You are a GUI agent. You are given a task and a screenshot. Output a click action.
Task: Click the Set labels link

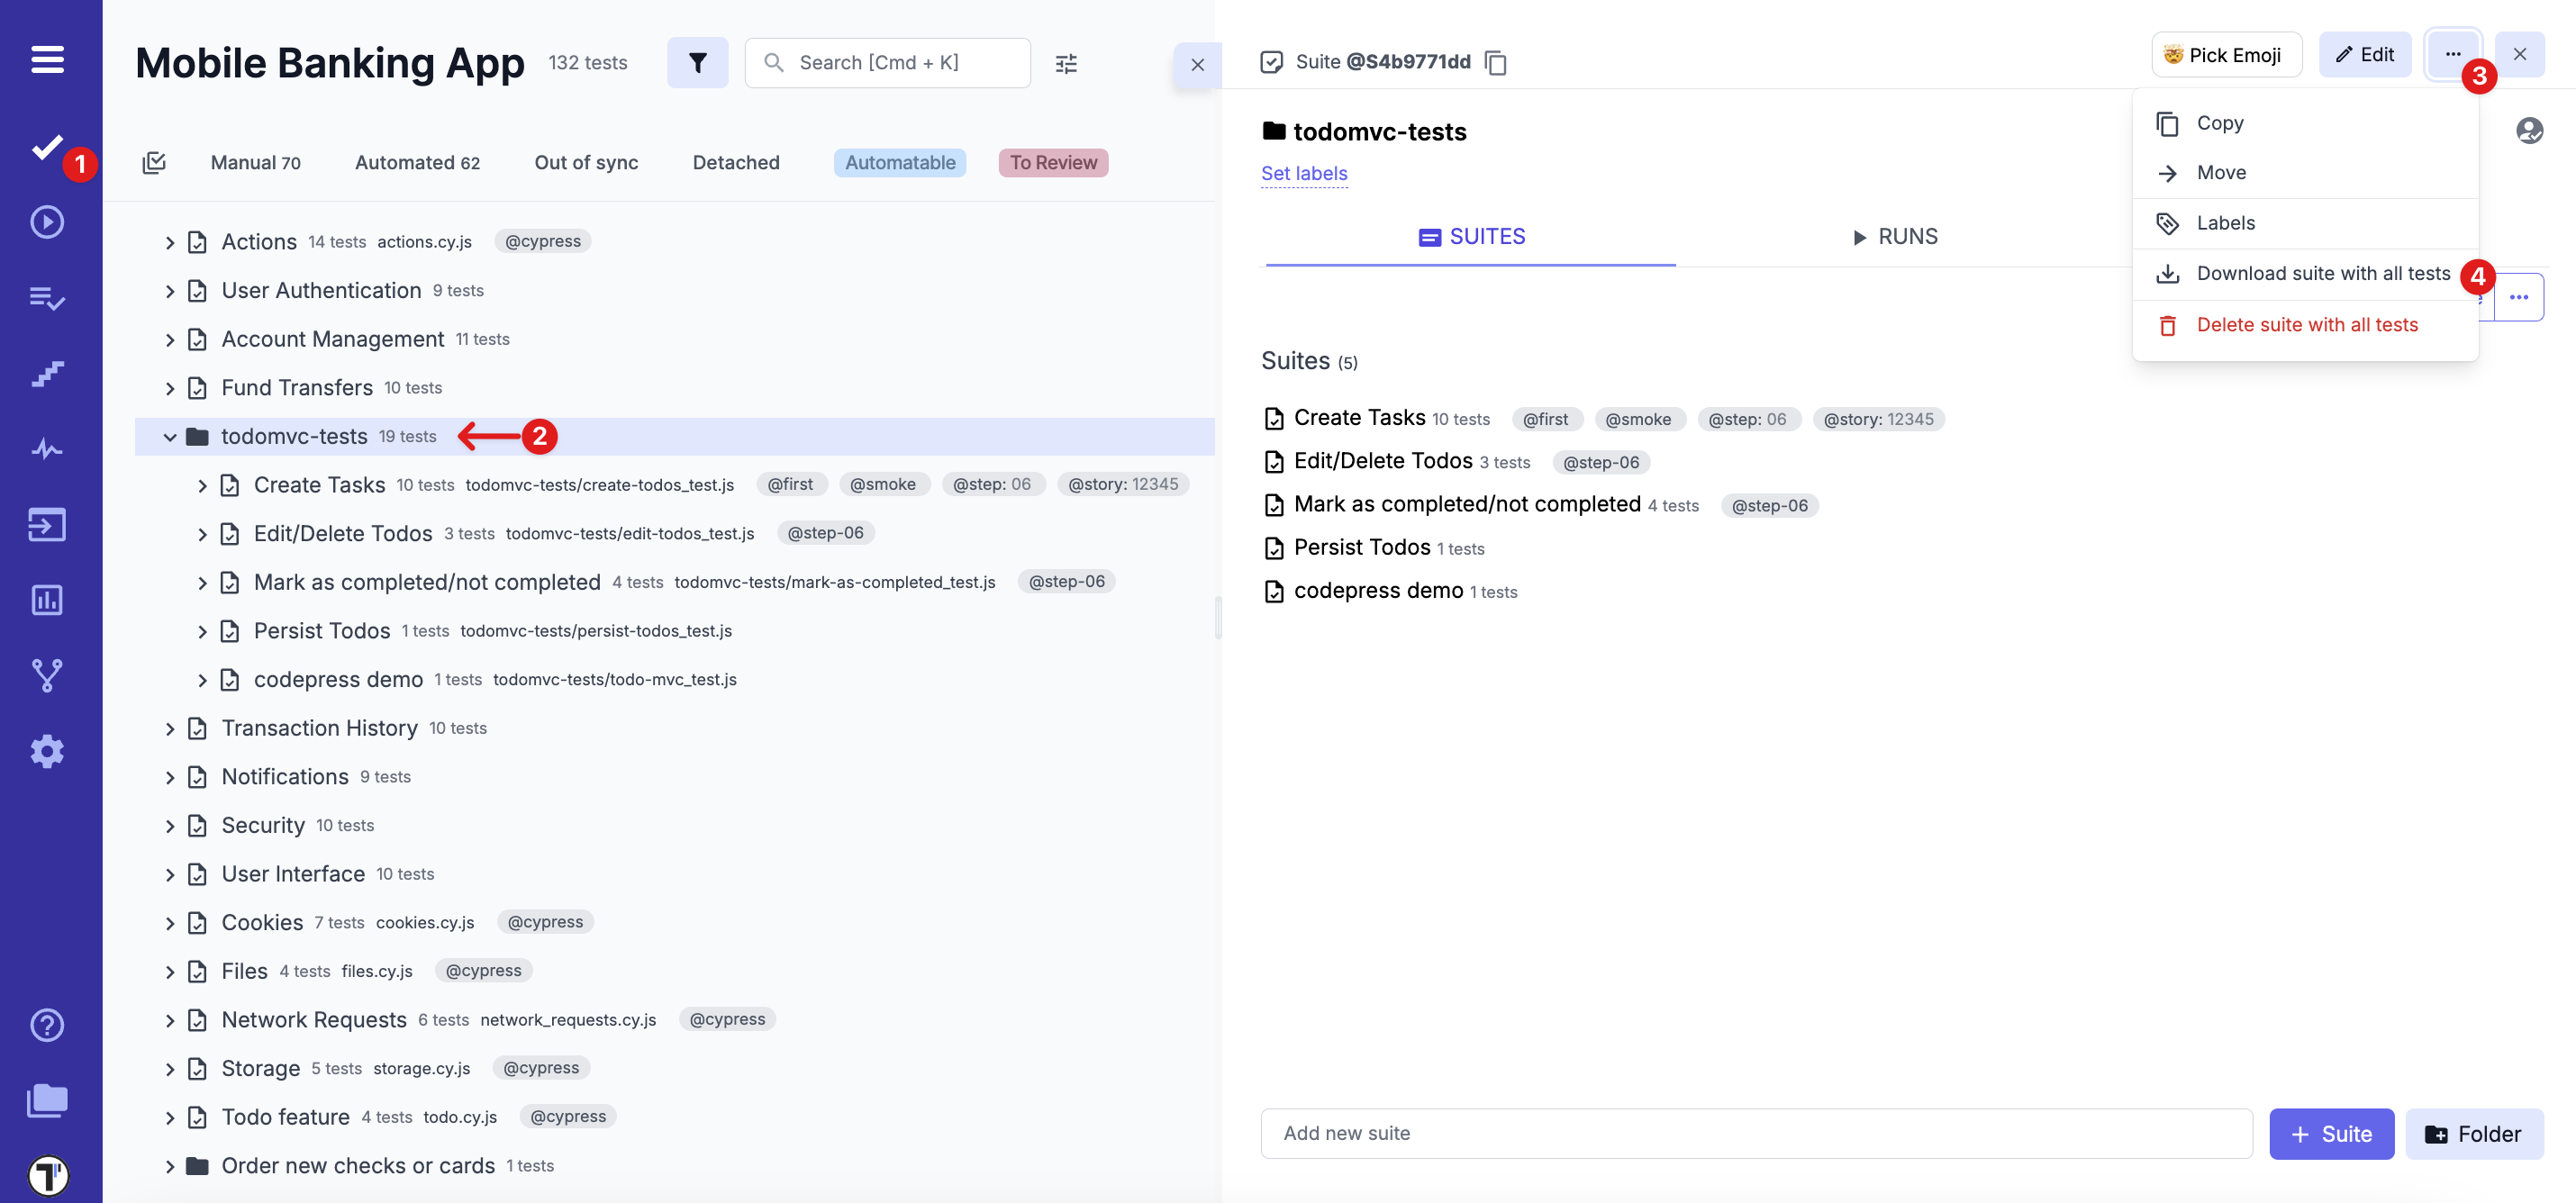(1303, 173)
